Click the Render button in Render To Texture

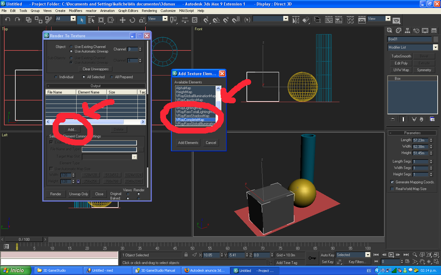click(x=56, y=194)
